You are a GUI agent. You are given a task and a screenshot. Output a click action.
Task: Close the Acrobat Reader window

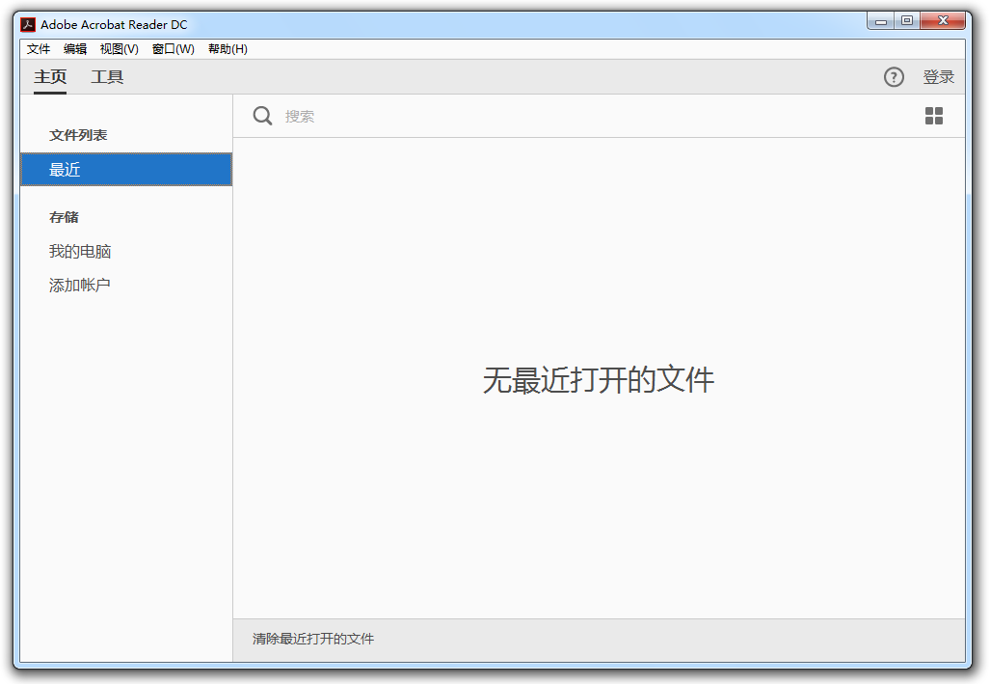coord(942,21)
